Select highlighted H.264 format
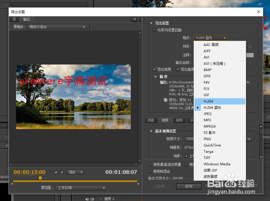This screenshot has height=201, width=270. click(x=220, y=101)
